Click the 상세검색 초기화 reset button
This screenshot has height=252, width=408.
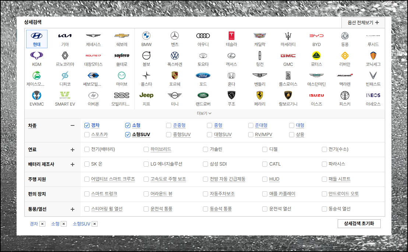[x=359, y=223]
